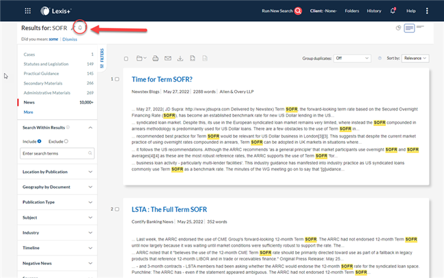Image resolution: width=444 pixels, height=278 pixels.
Task: Collapse the Search Within Results section
Action: click(90, 127)
